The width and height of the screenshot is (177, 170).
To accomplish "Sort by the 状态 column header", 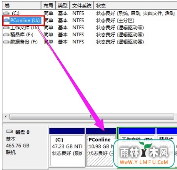I will click(135, 6).
